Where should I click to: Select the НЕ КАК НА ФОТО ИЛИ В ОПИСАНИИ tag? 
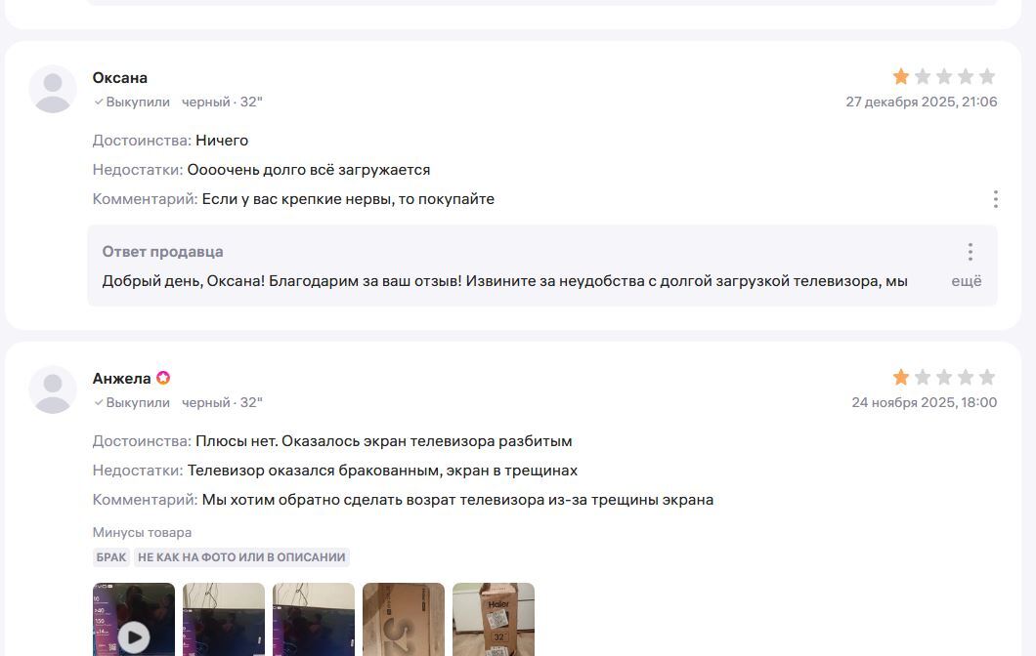241,557
